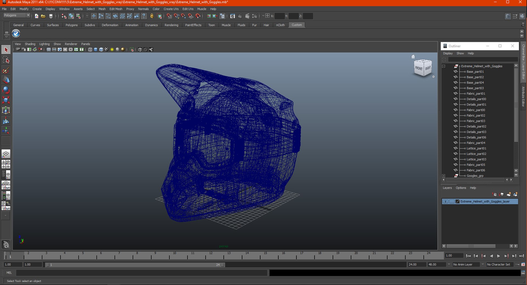This screenshot has height=285, width=527.
Task: Go to start of playback range
Action: (x=468, y=256)
